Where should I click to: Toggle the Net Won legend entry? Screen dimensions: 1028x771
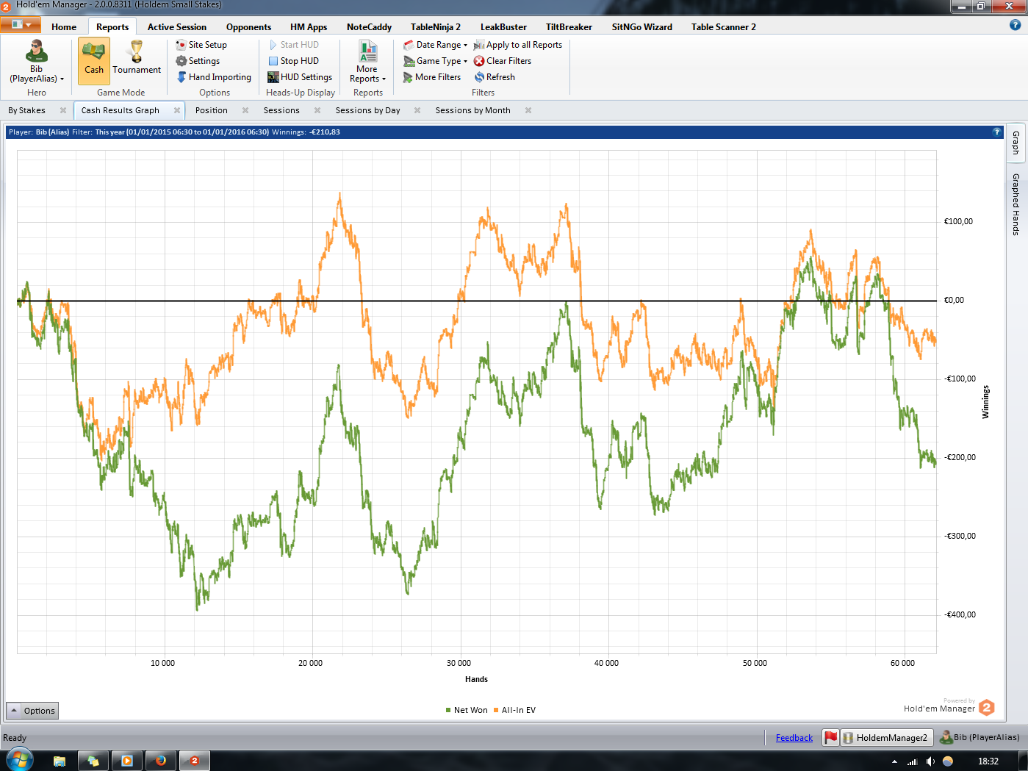tap(467, 710)
